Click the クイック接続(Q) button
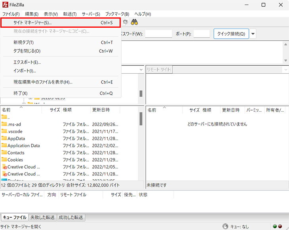 [231, 34]
